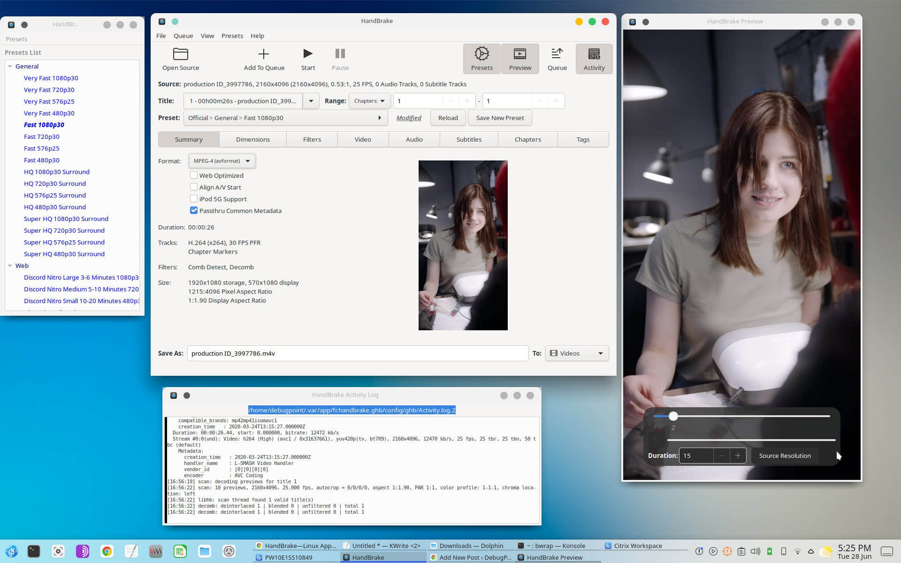901x563 pixels.
Task: Click the Presets icon in toolbar
Action: pyautogui.click(x=481, y=58)
